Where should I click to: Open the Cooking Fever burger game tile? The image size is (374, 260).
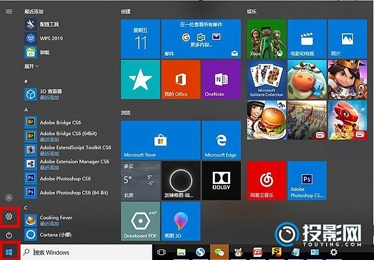tap(266, 120)
